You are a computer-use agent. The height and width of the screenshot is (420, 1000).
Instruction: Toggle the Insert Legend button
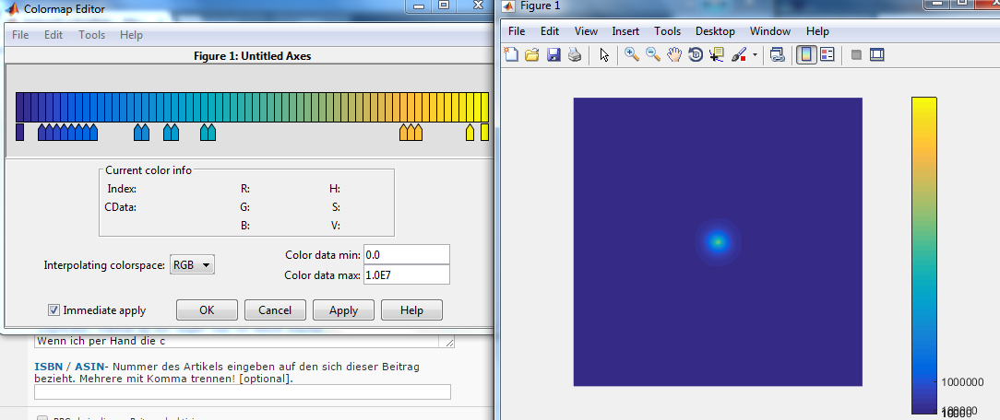[827, 55]
